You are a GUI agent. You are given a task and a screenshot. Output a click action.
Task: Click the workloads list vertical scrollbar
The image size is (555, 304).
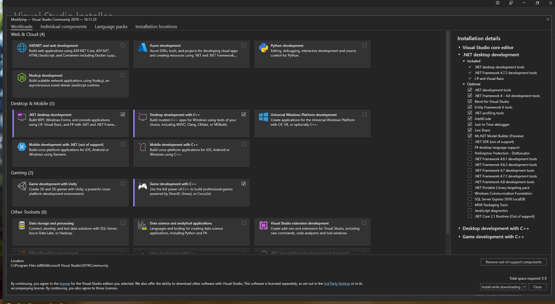(447, 132)
